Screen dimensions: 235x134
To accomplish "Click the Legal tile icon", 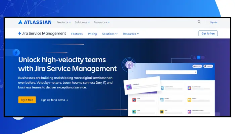I will 134,112.
